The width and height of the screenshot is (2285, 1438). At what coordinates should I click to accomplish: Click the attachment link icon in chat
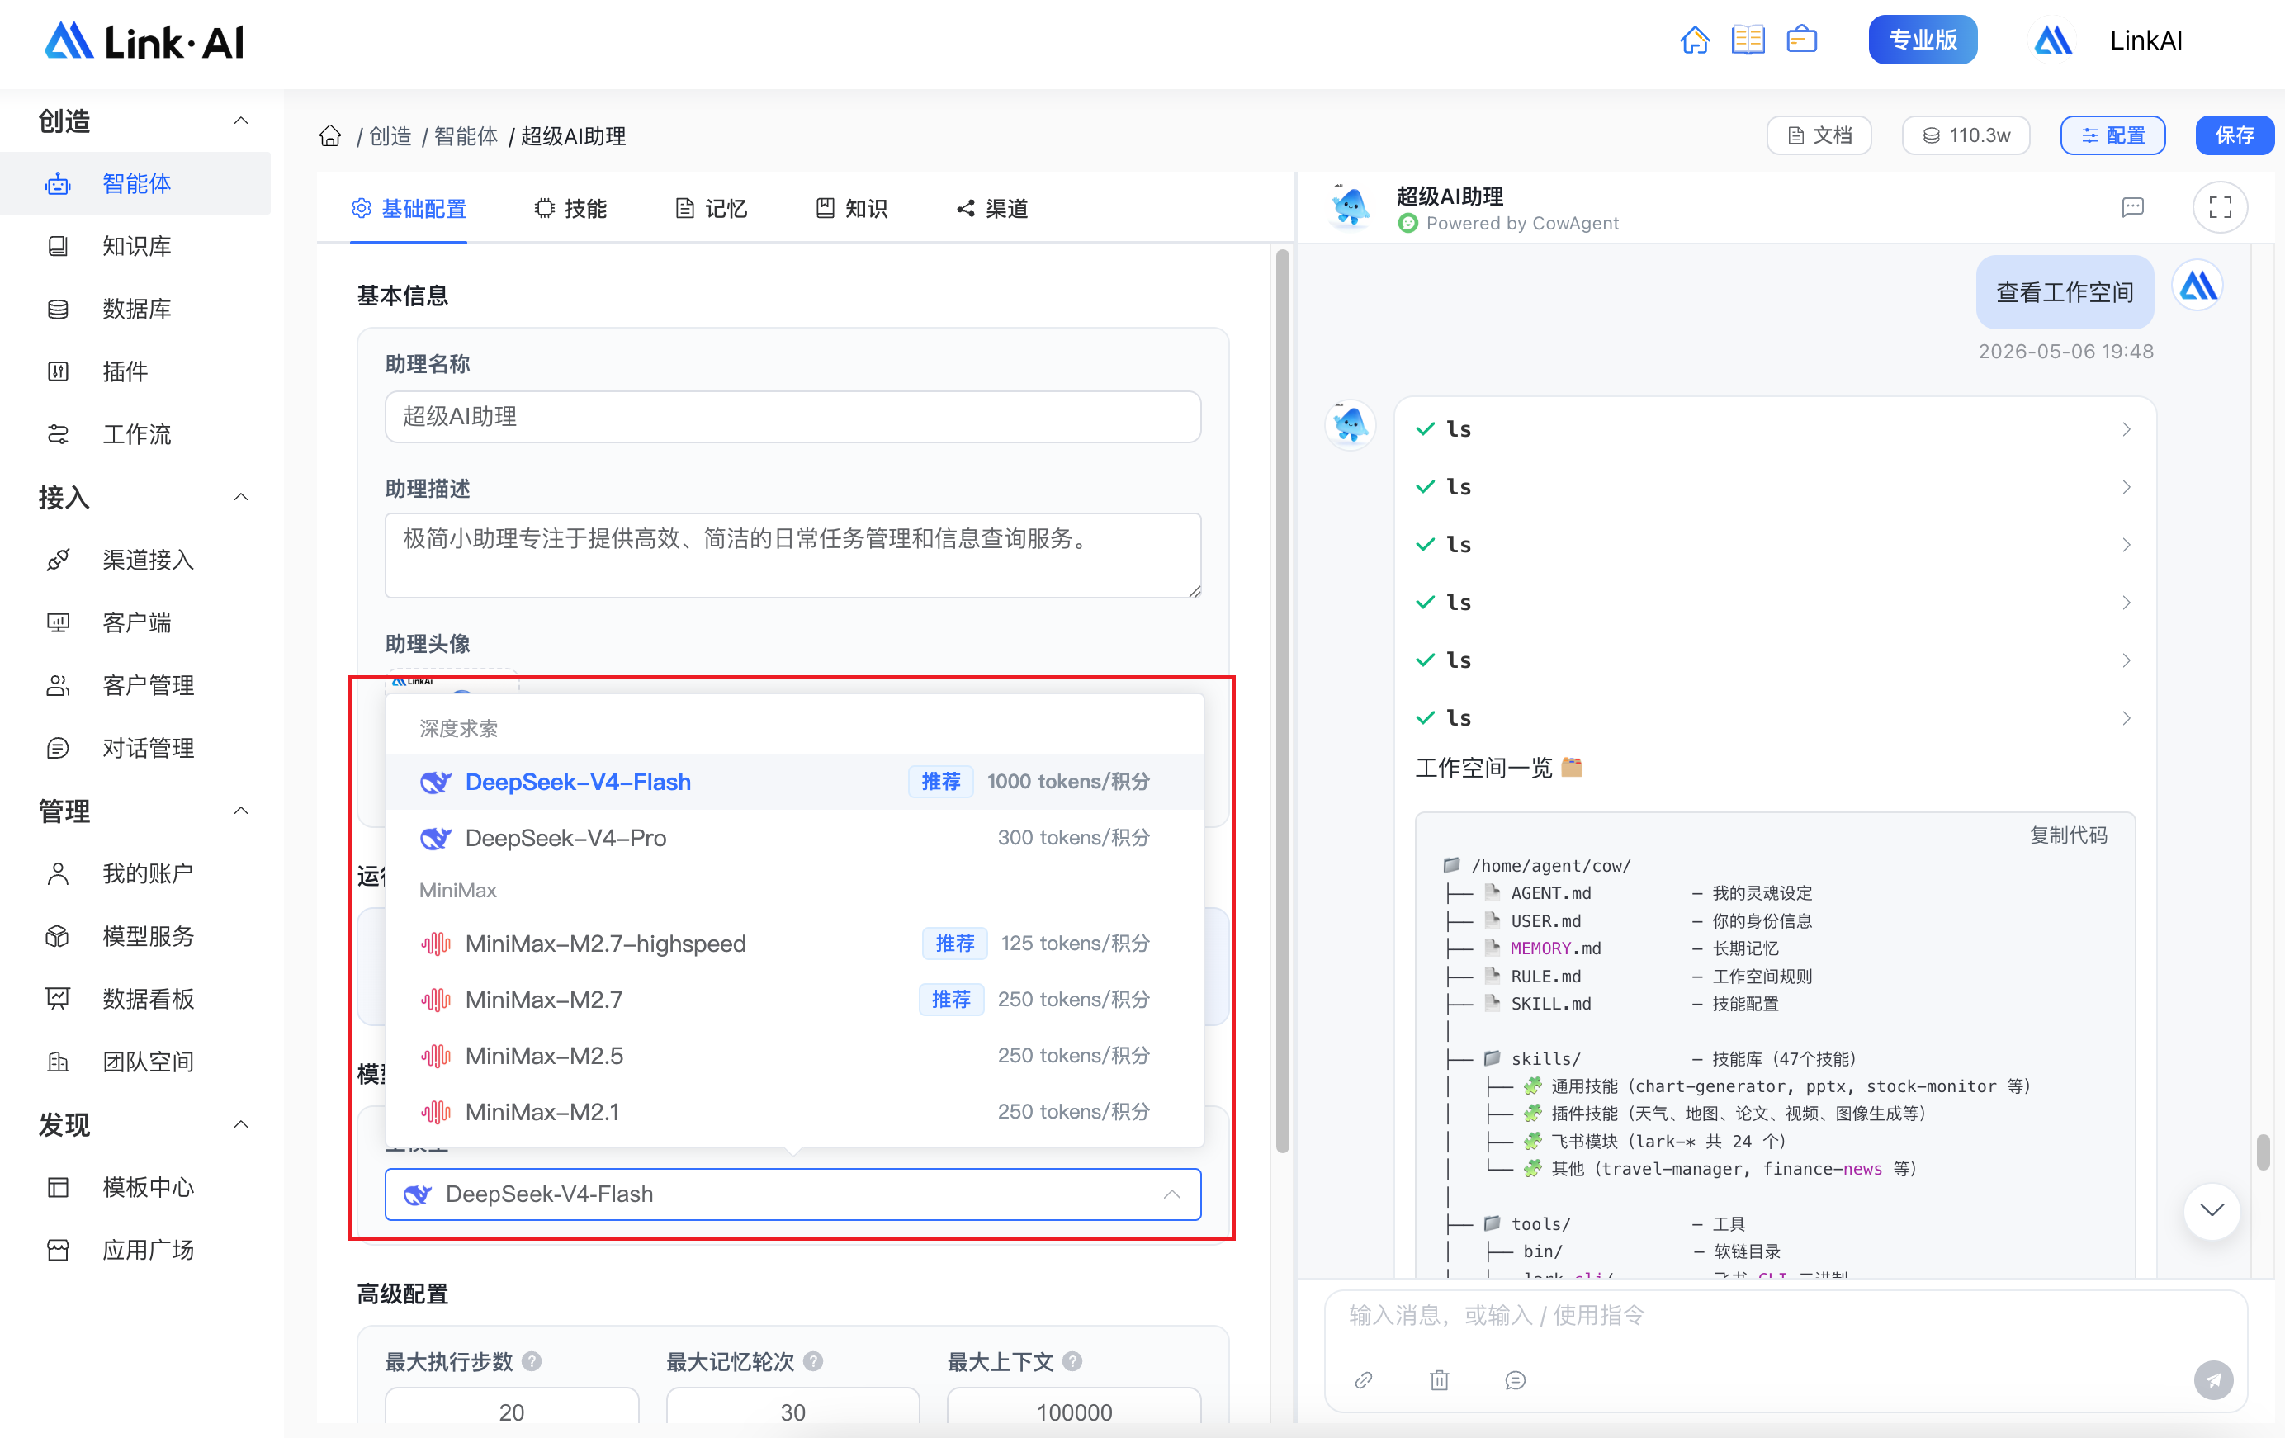tap(1364, 1379)
